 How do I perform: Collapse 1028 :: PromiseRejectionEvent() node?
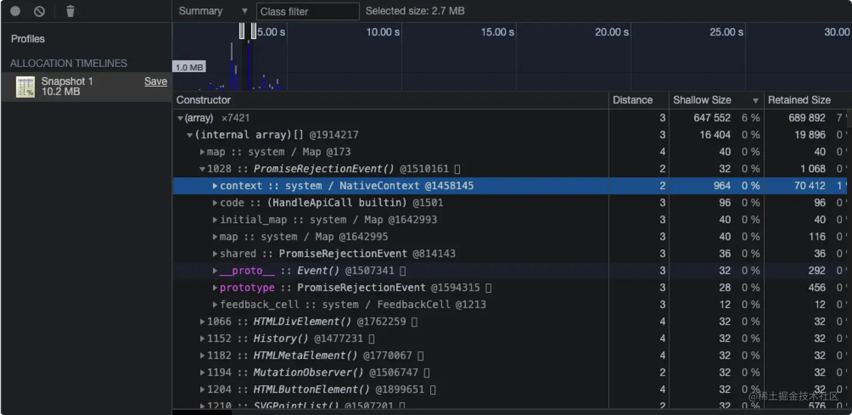point(202,169)
